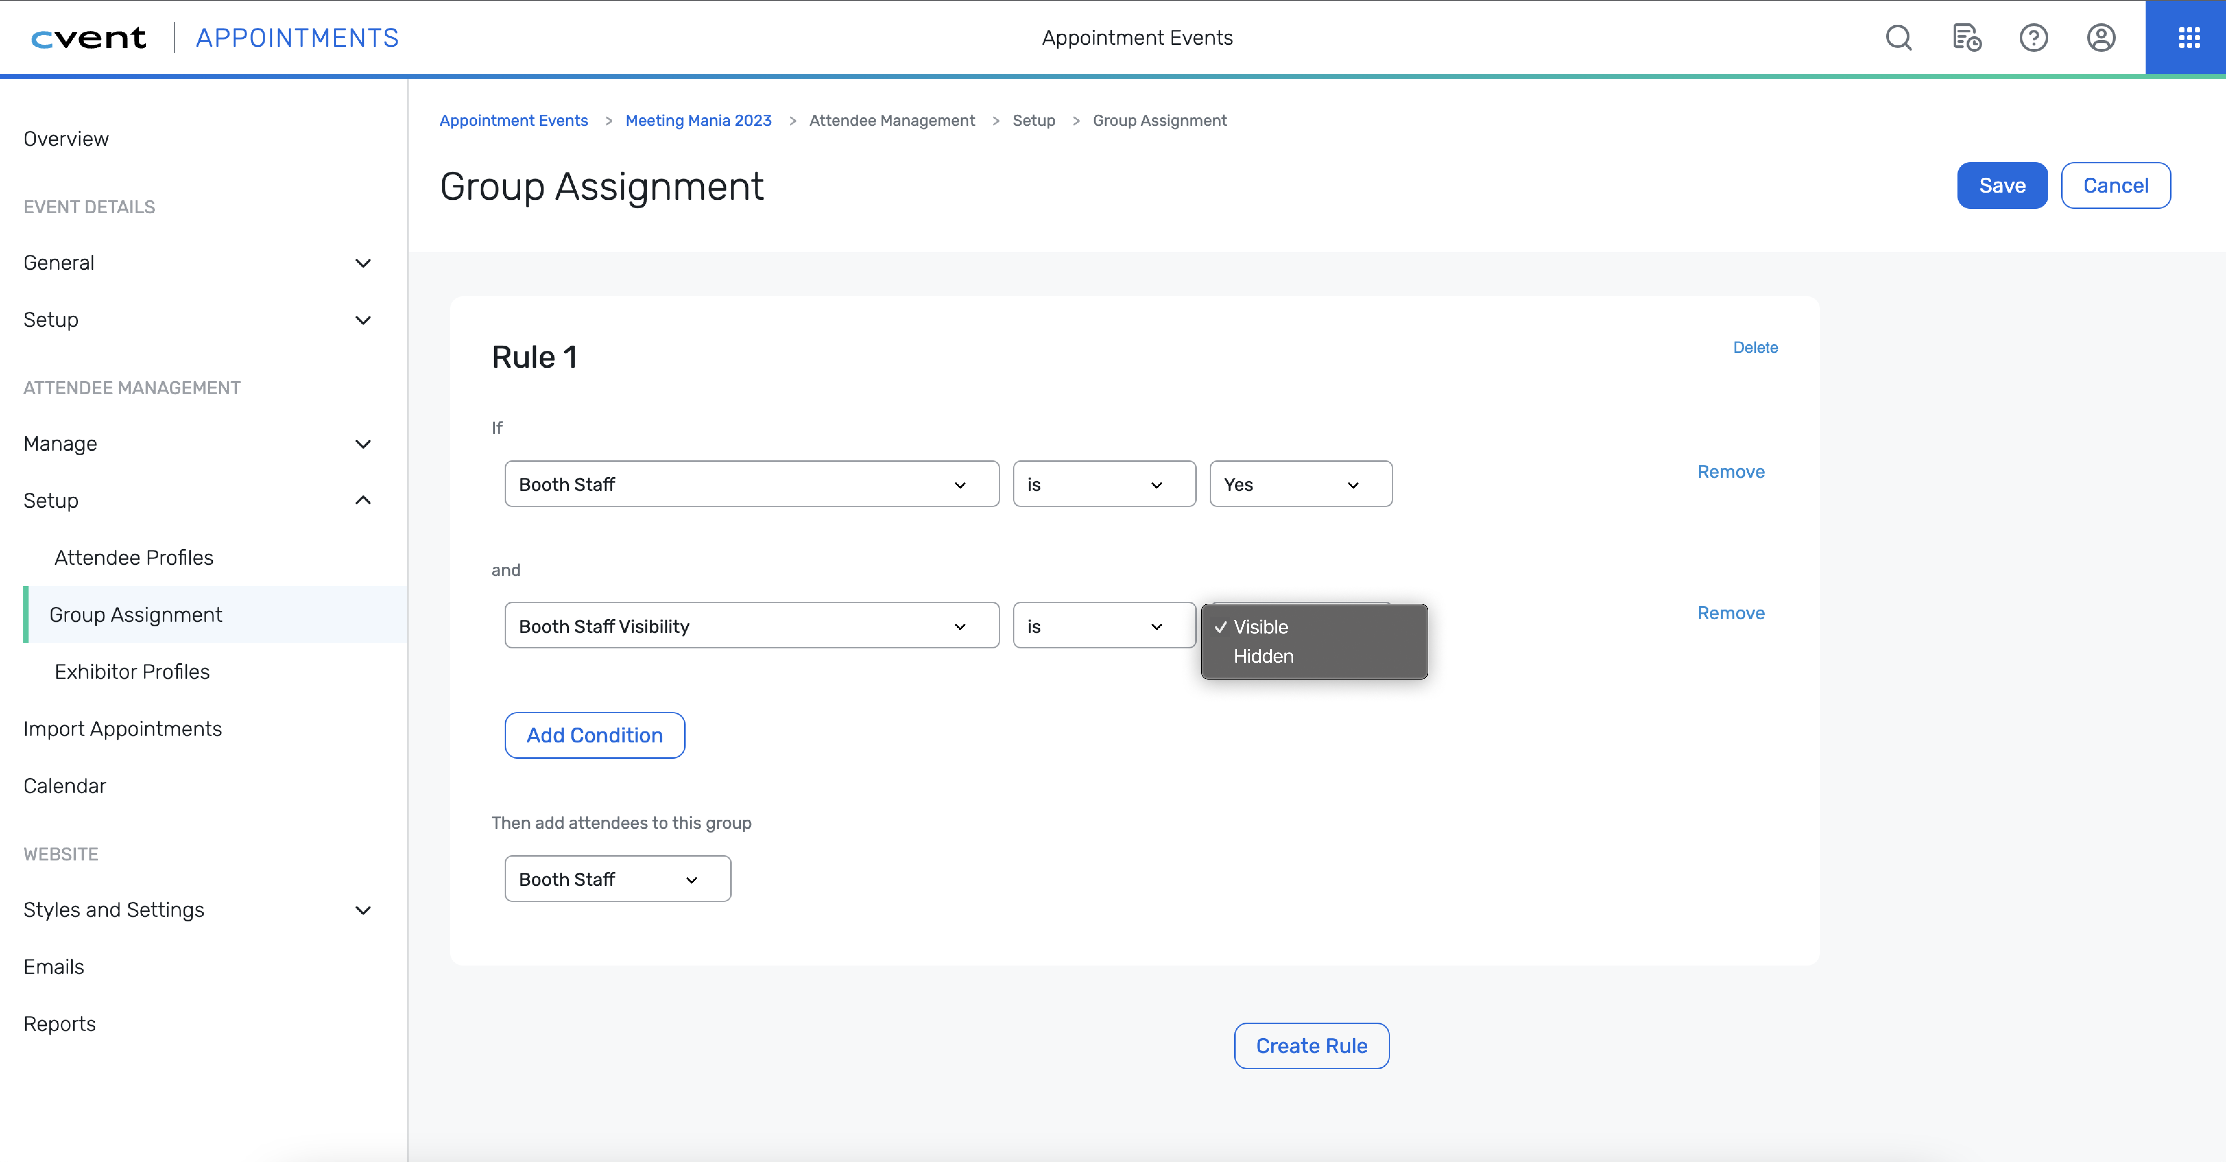Open Attendee Profiles page
The height and width of the screenshot is (1162, 2226).
coord(134,557)
